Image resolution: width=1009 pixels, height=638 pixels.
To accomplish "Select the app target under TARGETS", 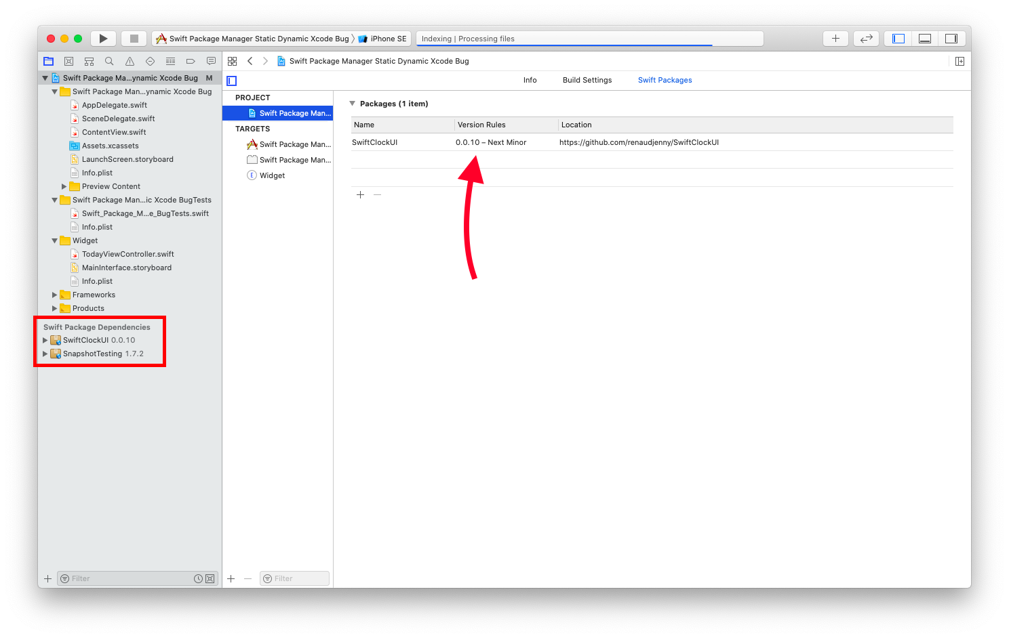I will (x=278, y=144).
